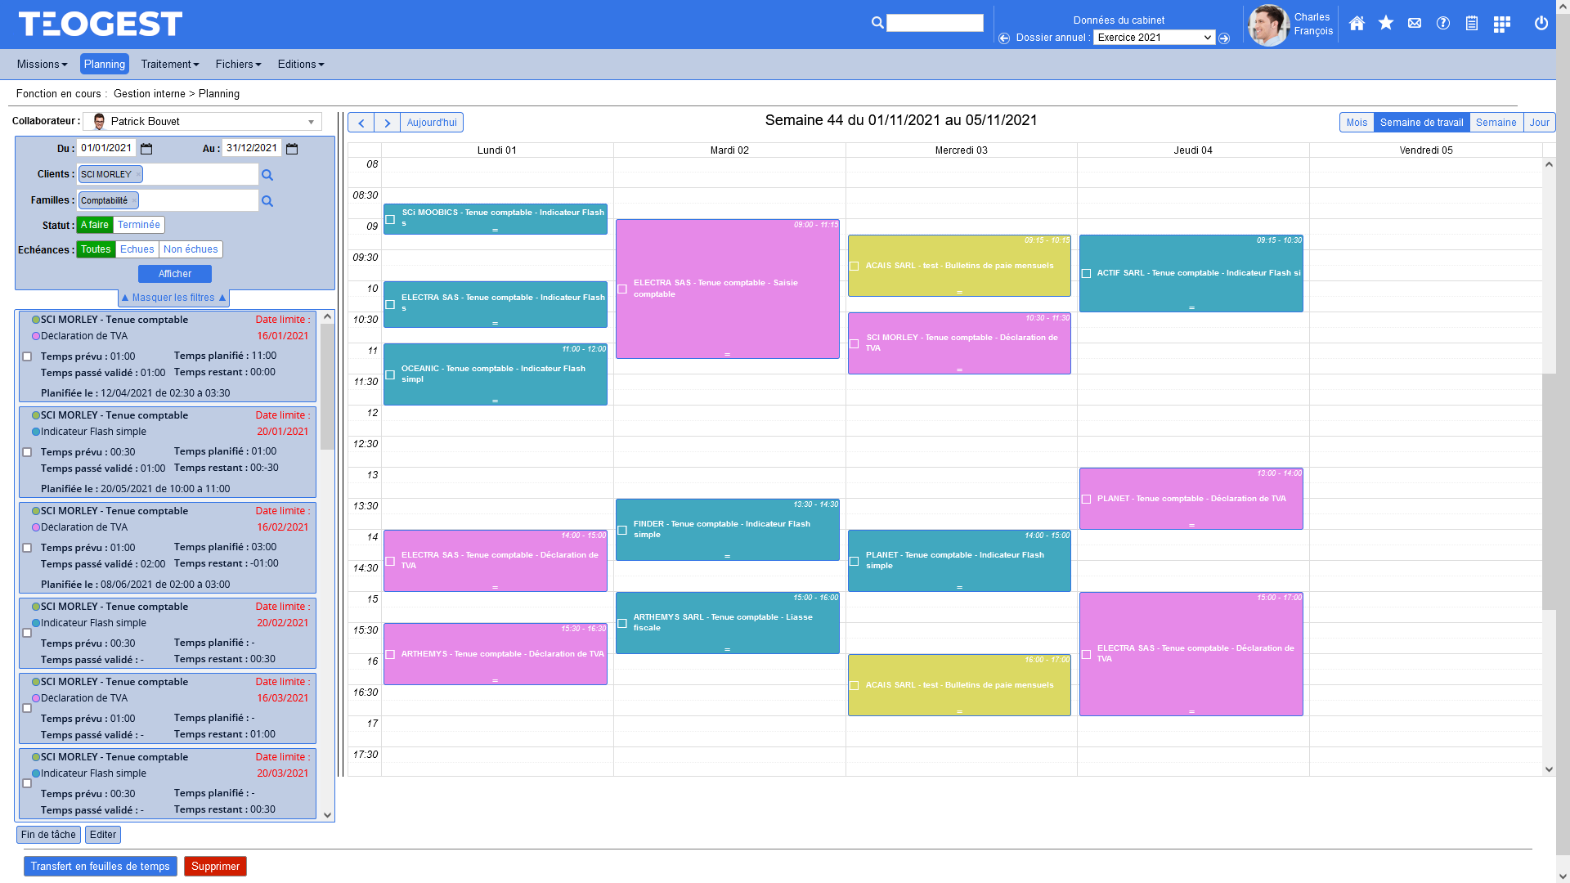Click the help question mark icon
This screenshot has width=1570, height=883.
pos(1443,24)
